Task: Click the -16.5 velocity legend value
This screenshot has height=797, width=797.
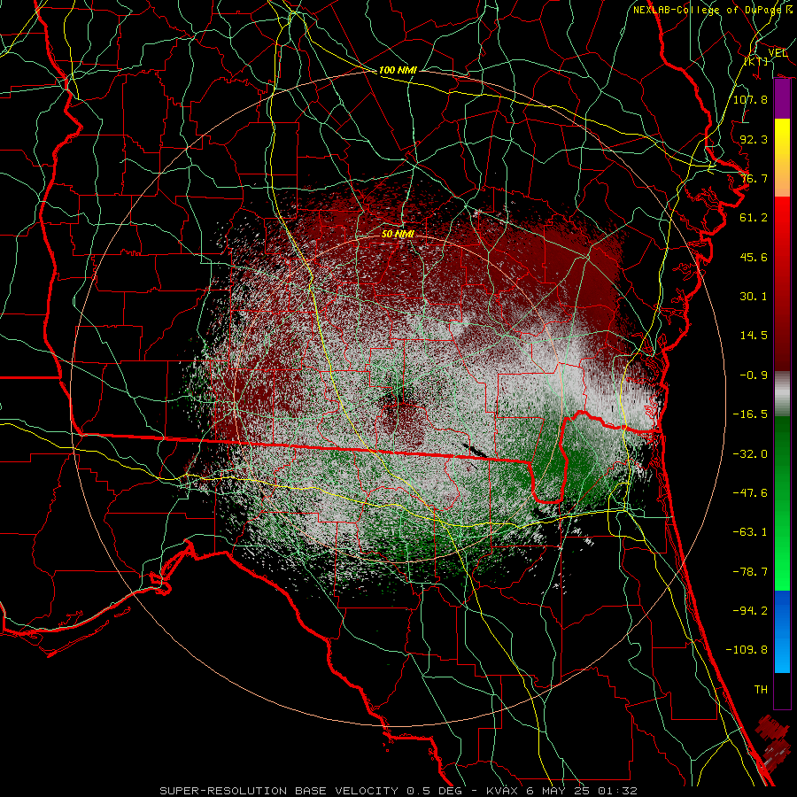Action: [x=750, y=414]
